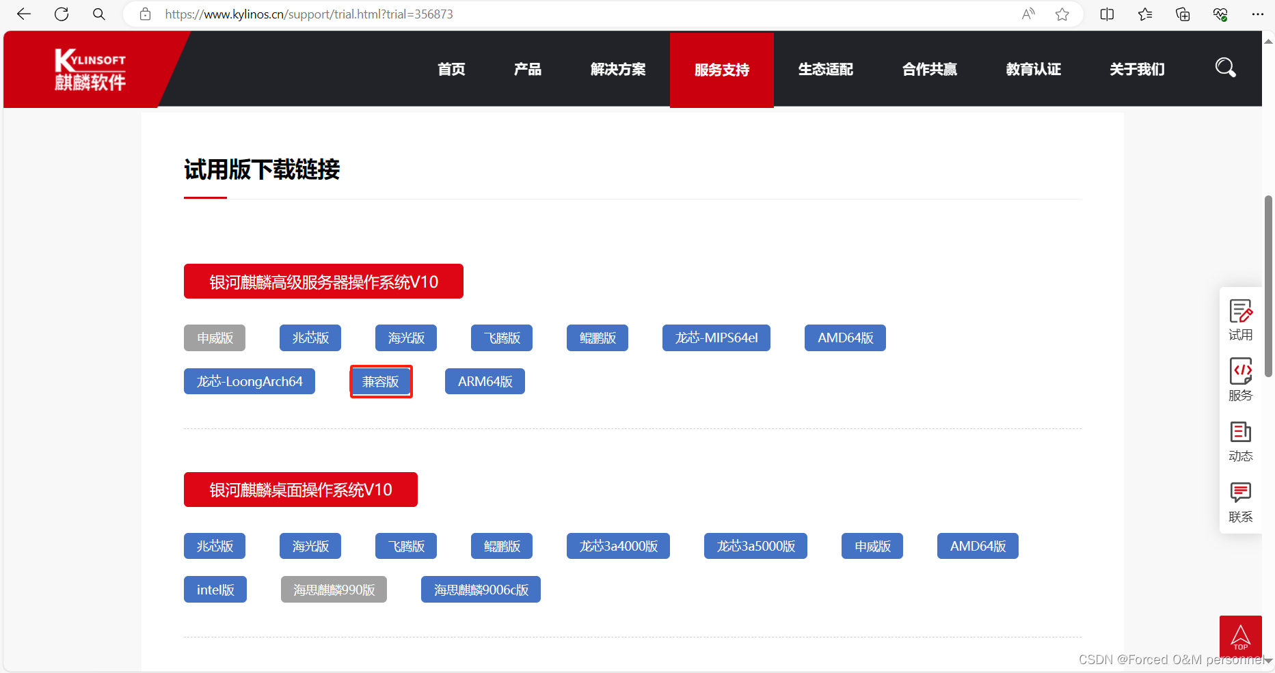Open the 试用 trial sidebar icon
1275x673 pixels.
[x=1241, y=320]
